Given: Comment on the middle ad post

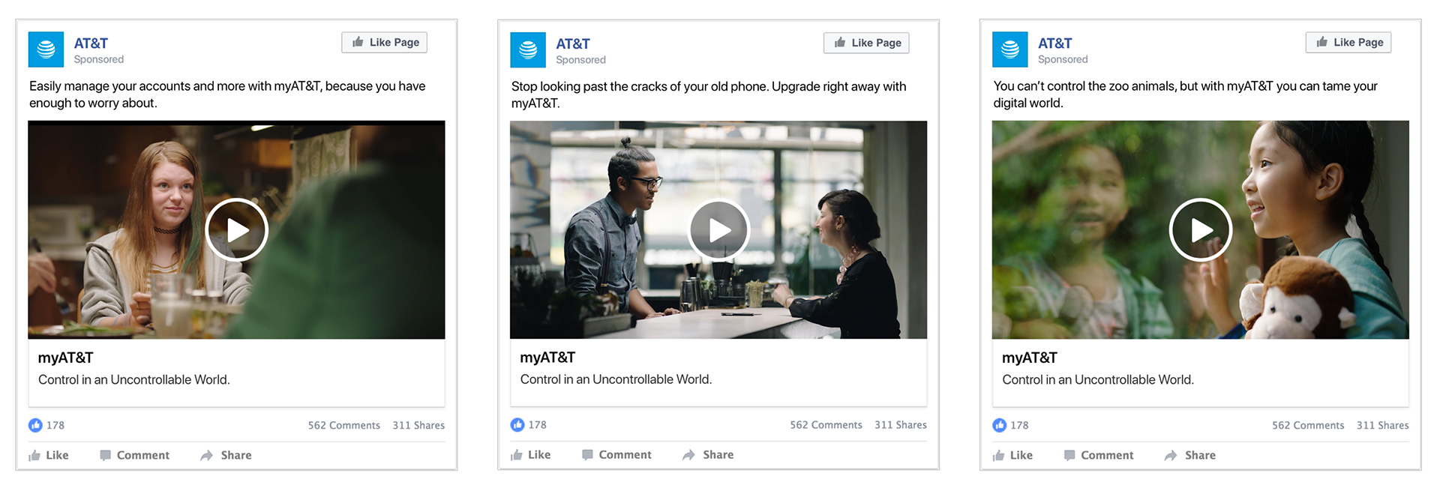Looking at the screenshot, I should 616,454.
